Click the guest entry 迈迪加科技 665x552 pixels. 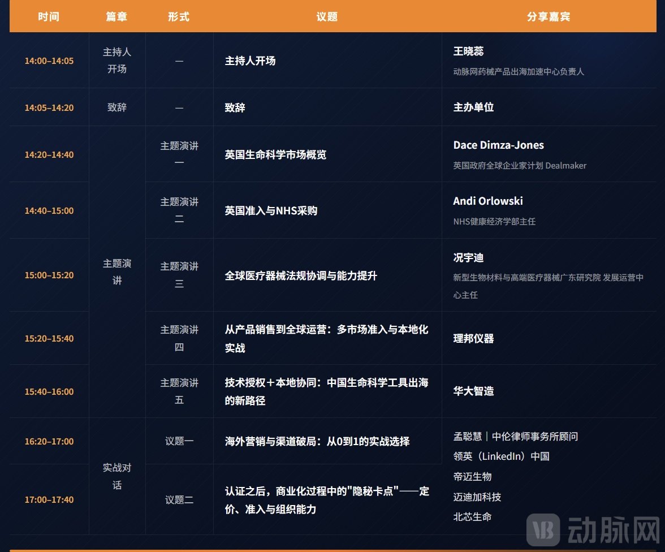pos(477,497)
